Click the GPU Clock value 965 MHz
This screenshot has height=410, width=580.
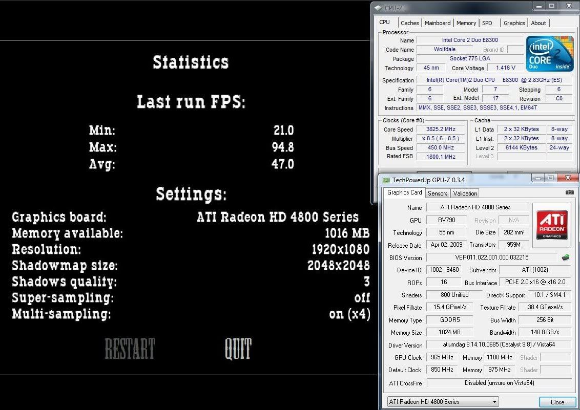tap(442, 357)
